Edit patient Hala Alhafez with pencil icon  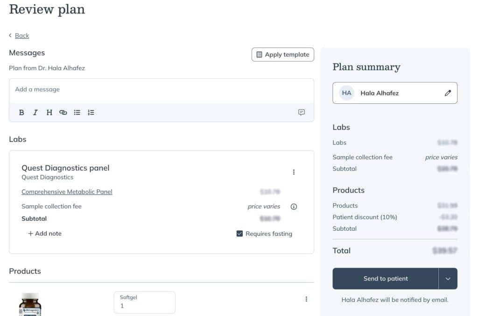coord(448,93)
